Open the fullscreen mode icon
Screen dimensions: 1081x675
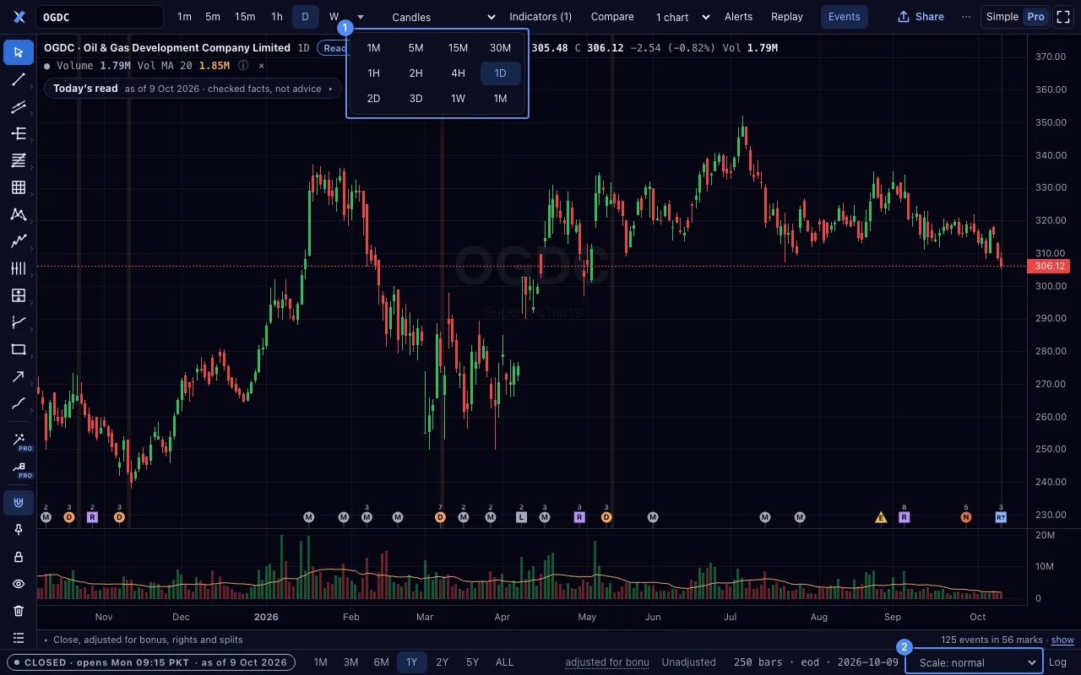tap(1063, 17)
